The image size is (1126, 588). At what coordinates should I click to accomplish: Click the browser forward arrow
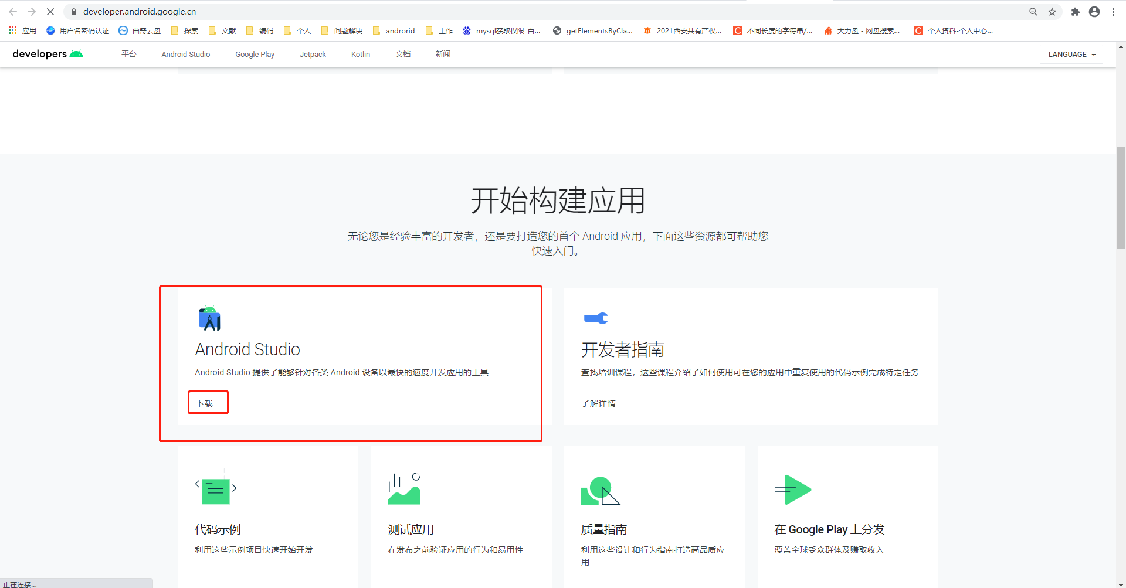point(32,12)
